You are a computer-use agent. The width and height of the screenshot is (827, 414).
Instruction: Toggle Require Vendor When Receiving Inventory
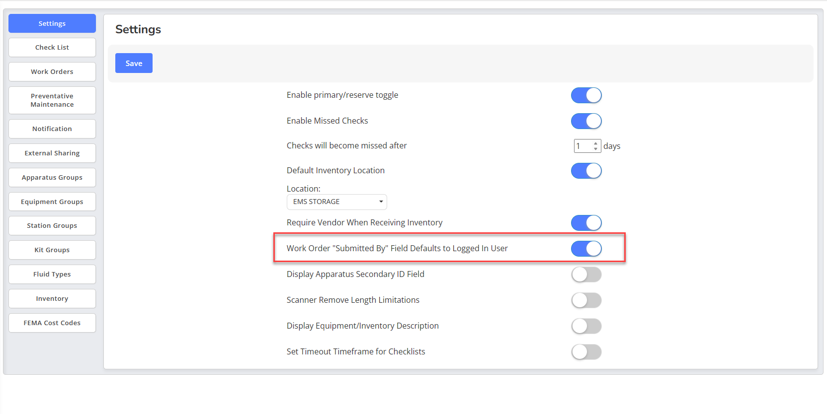(586, 223)
